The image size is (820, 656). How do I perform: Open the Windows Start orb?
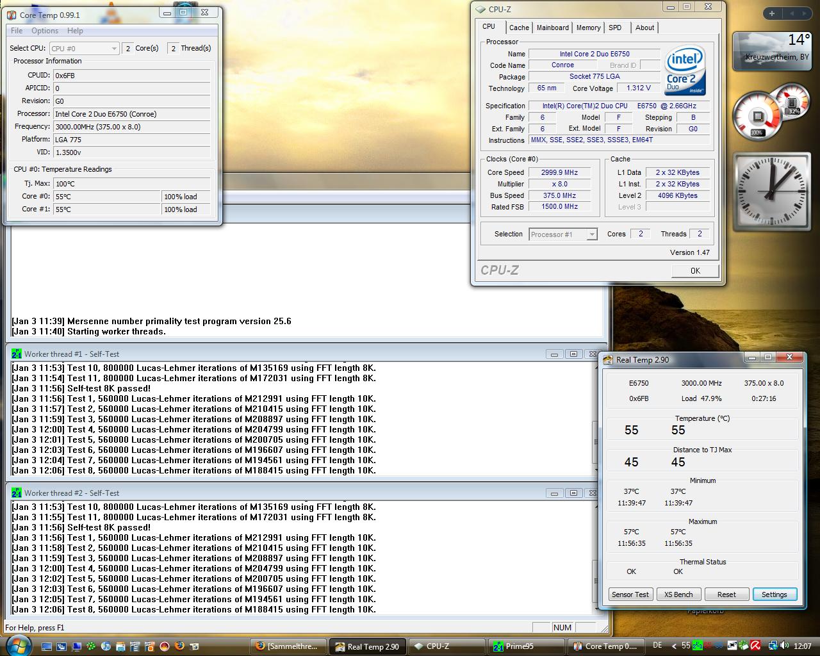(x=18, y=645)
